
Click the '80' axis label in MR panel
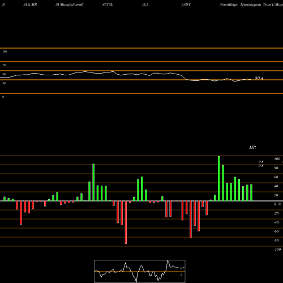click(276, 168)
